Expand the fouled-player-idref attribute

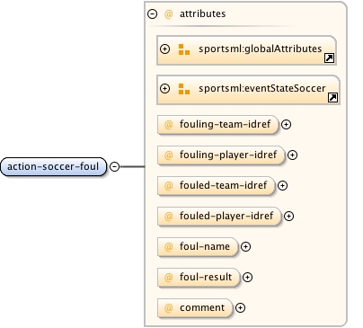(289, 217)
